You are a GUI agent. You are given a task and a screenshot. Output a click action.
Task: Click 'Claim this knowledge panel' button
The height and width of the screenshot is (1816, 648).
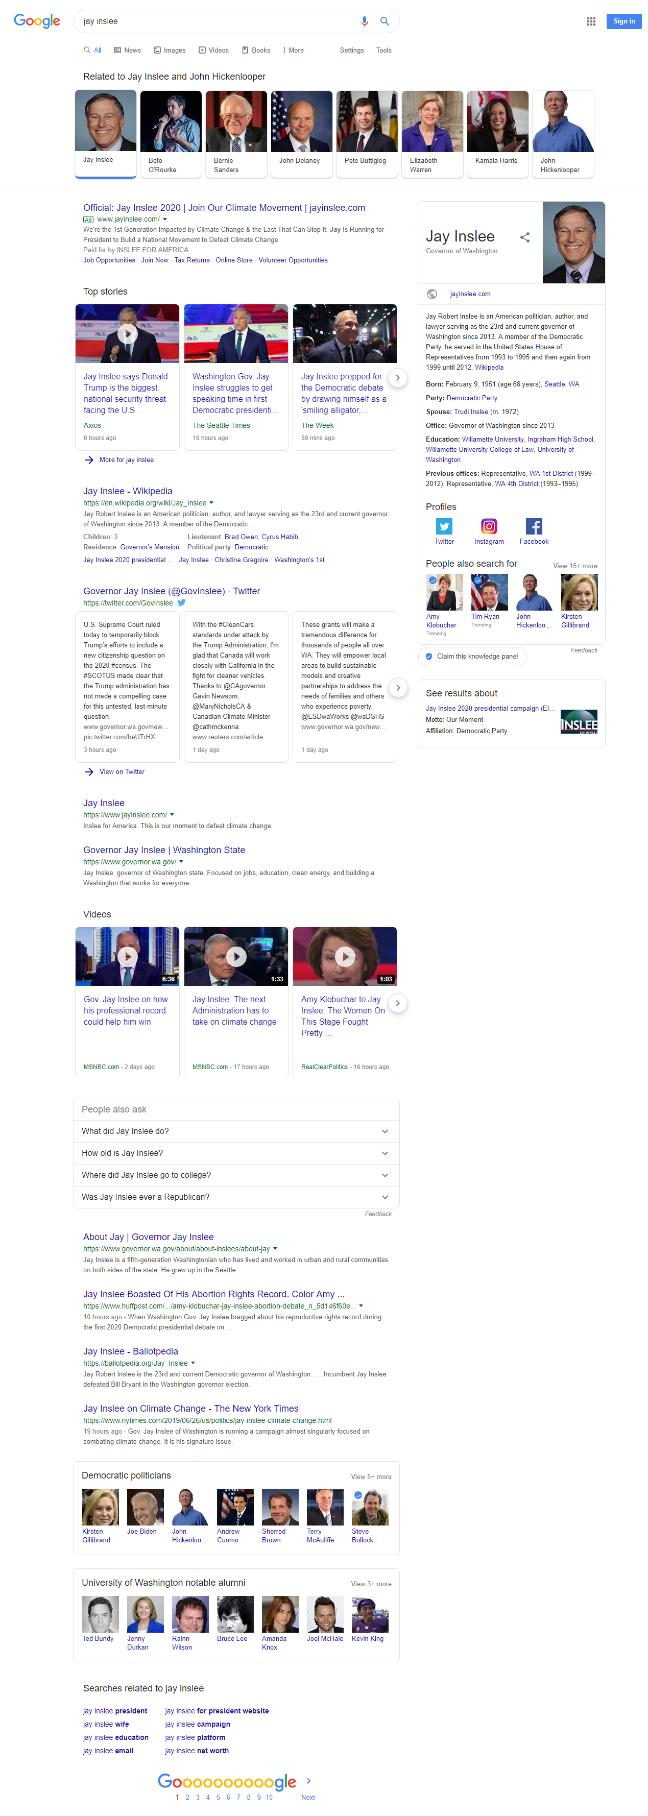pos(472,657)
